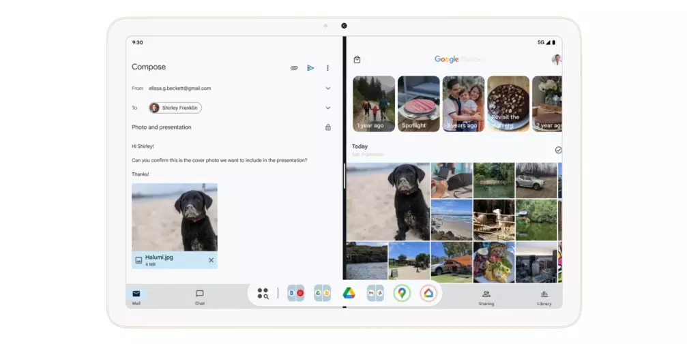The image size is (687, 344).
Task: Switch to the Mail tab
Action: [136, 297]
